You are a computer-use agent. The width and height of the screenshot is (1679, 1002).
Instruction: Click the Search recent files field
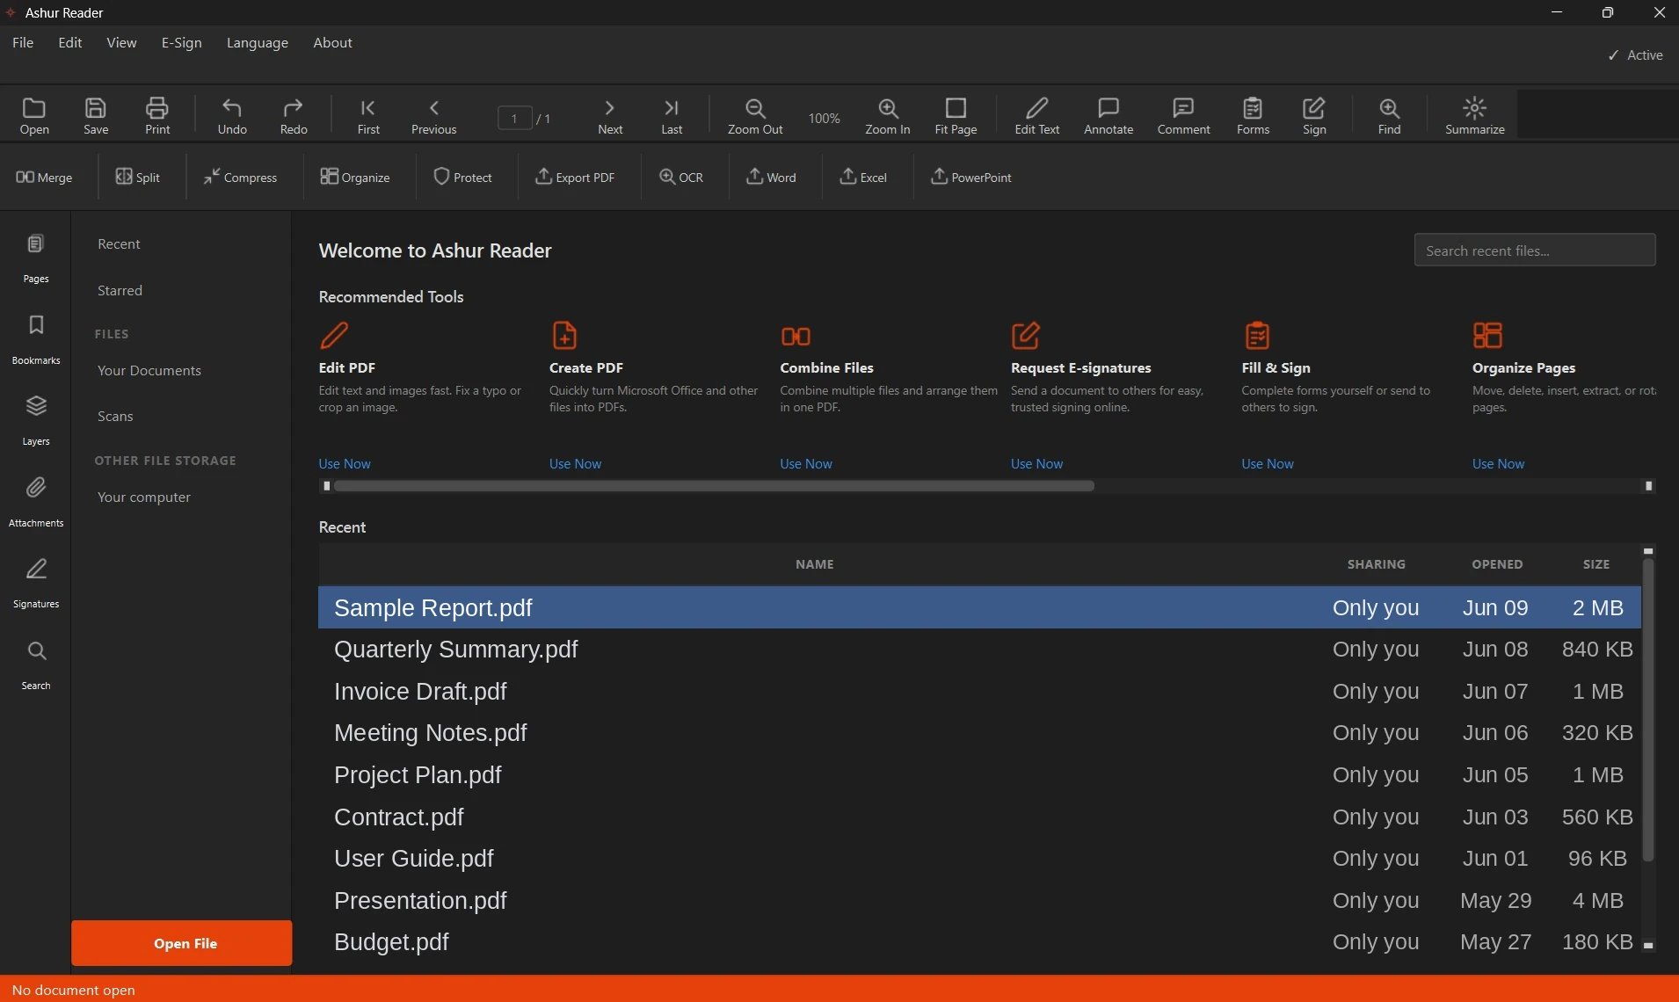(1534, 250)
